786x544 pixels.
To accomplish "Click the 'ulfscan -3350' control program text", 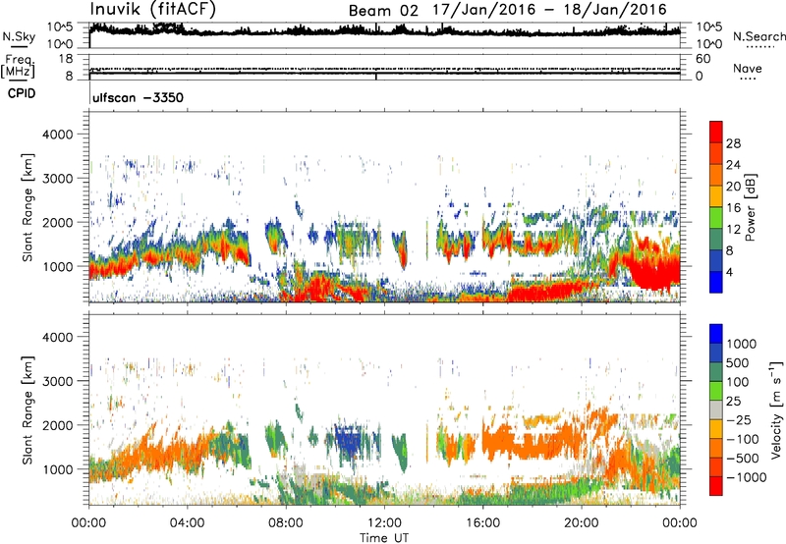I will point(138,97).
